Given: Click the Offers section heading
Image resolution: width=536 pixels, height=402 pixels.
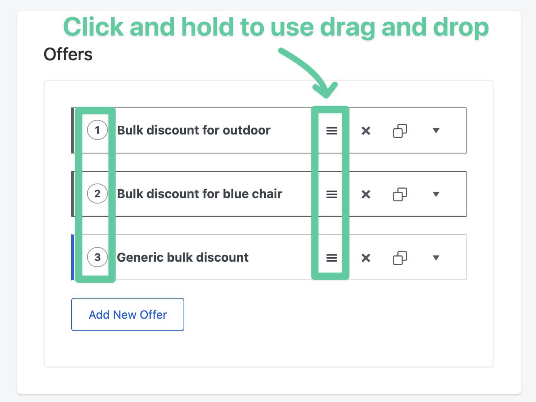Looking at the screenshot, I should pos(68,54).
